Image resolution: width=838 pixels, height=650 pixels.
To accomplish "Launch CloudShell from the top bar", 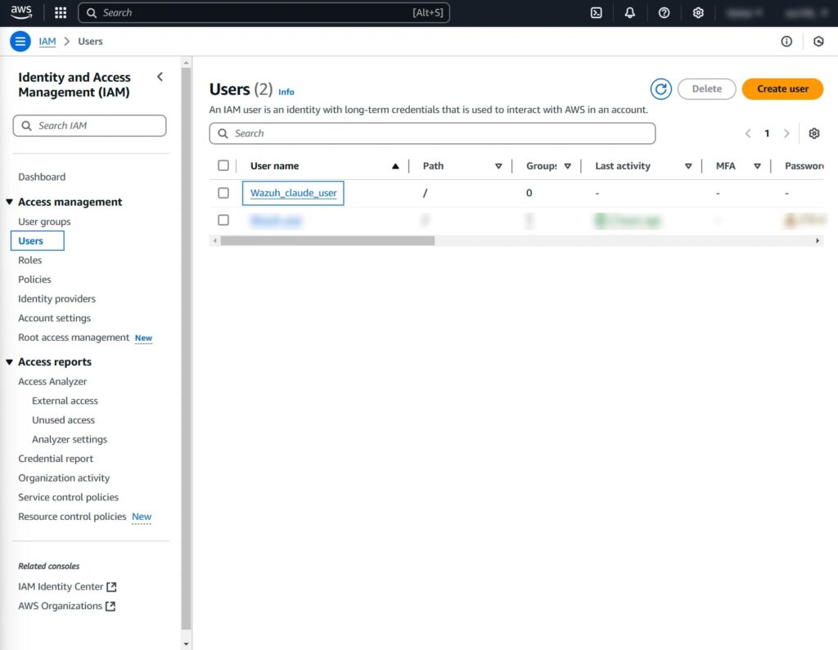I will [597, 13].
